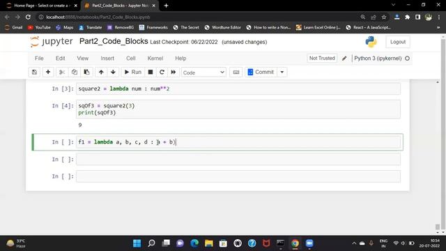Restart the kernel icon
The image size is (446, 251).
point(162,73)
